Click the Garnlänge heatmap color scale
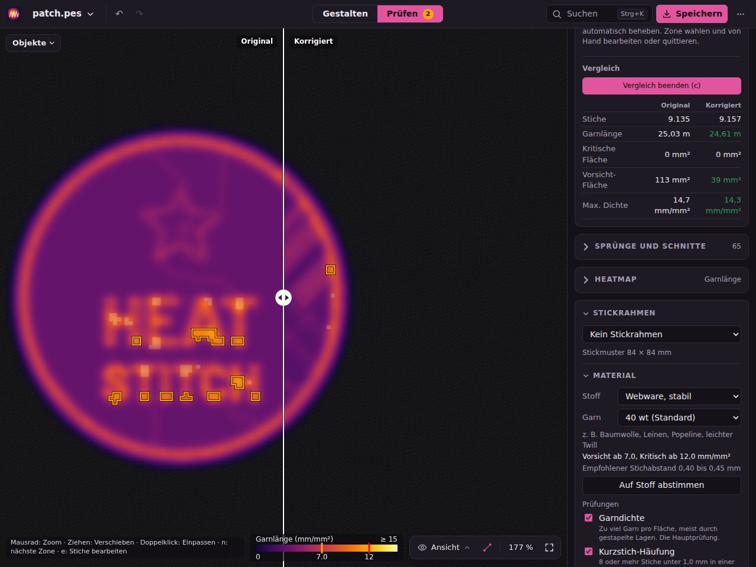 pyautogui.click(x=327, y=549)
